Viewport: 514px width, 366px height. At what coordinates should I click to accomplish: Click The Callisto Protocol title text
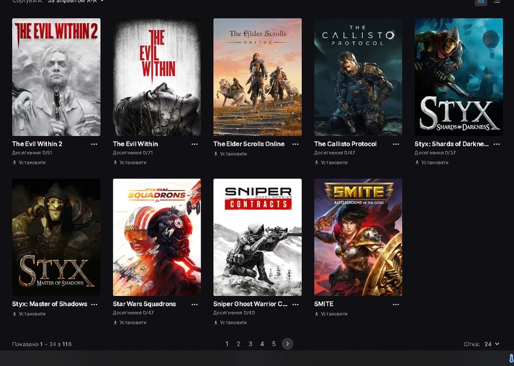pyautogui.click(x=345, y=144)
